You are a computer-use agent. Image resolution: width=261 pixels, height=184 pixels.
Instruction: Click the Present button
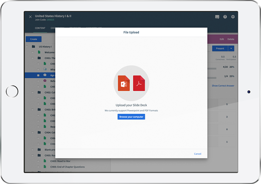pos(220,48)
